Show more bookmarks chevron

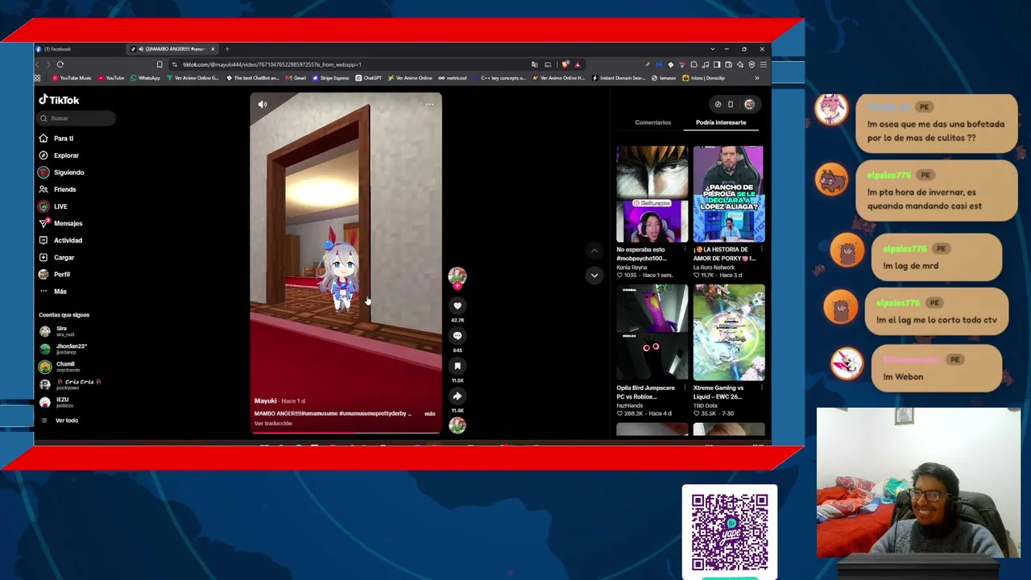pos(756,78)
